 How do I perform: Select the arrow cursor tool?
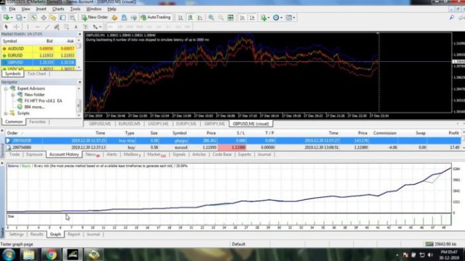pos(6,27)
